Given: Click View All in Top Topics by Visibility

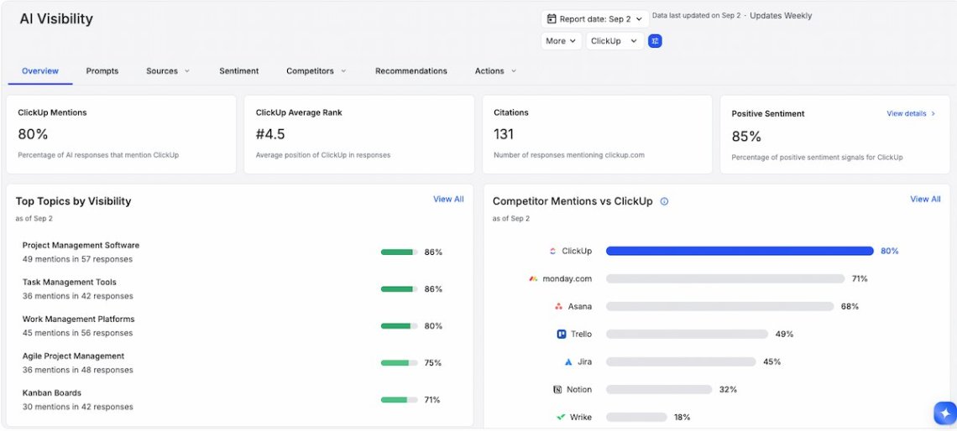Looking at the screenshot, I should click(448, 199).
